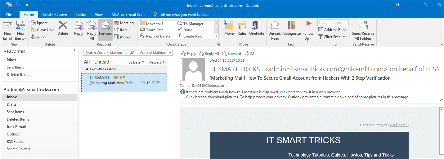Toggle the checkbox beside 5142619@fedex.com
Image resolution: width=444 pixels, height=159 pixels.
(190, 86)
